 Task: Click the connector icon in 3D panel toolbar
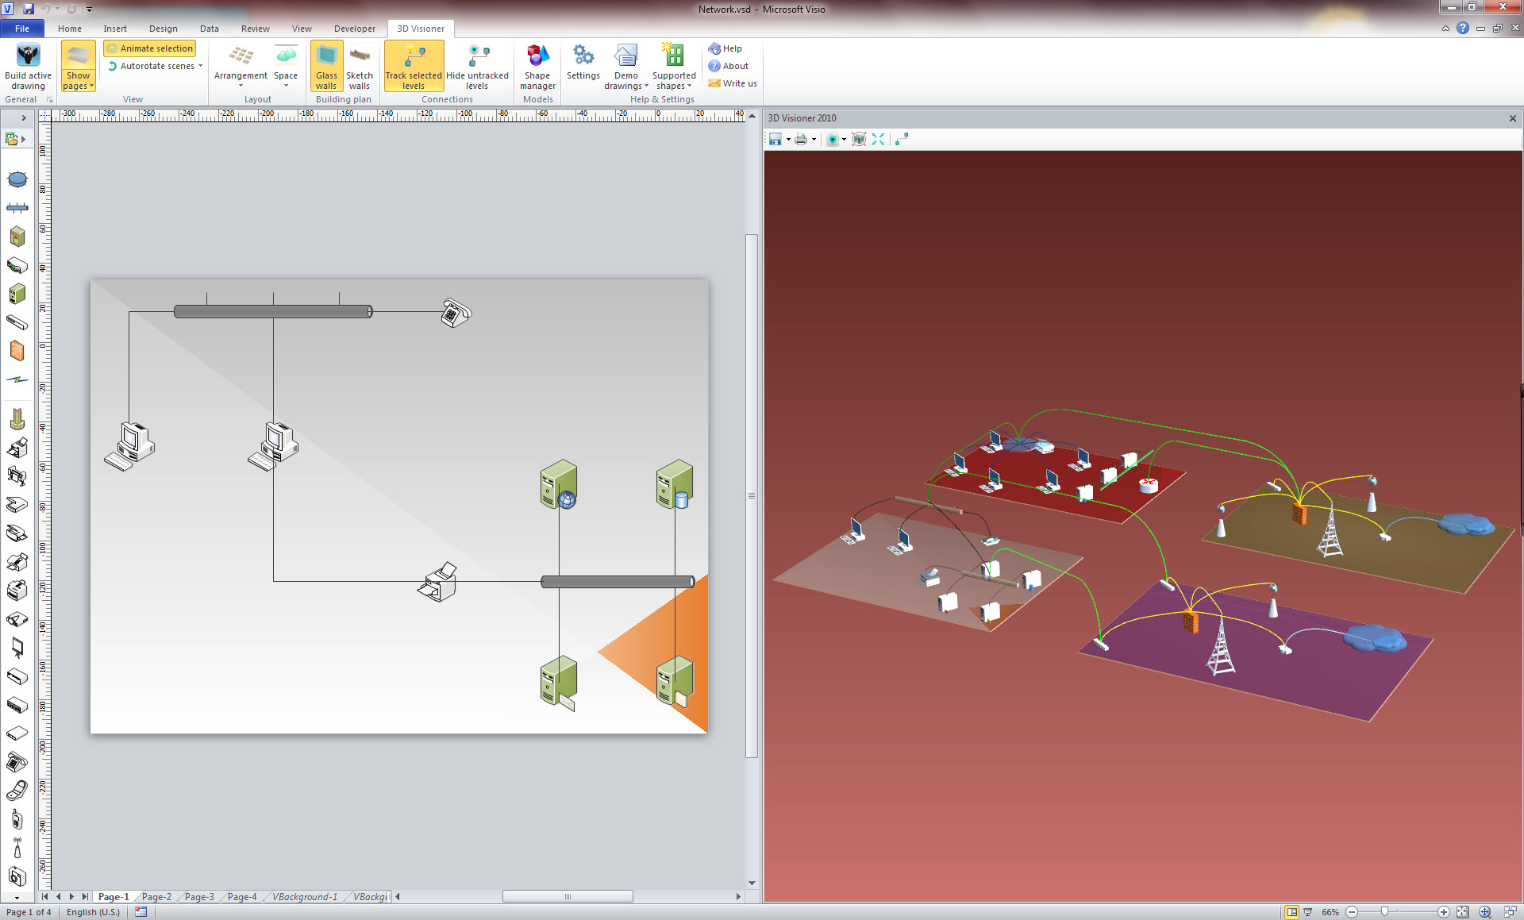pos(902,139)
